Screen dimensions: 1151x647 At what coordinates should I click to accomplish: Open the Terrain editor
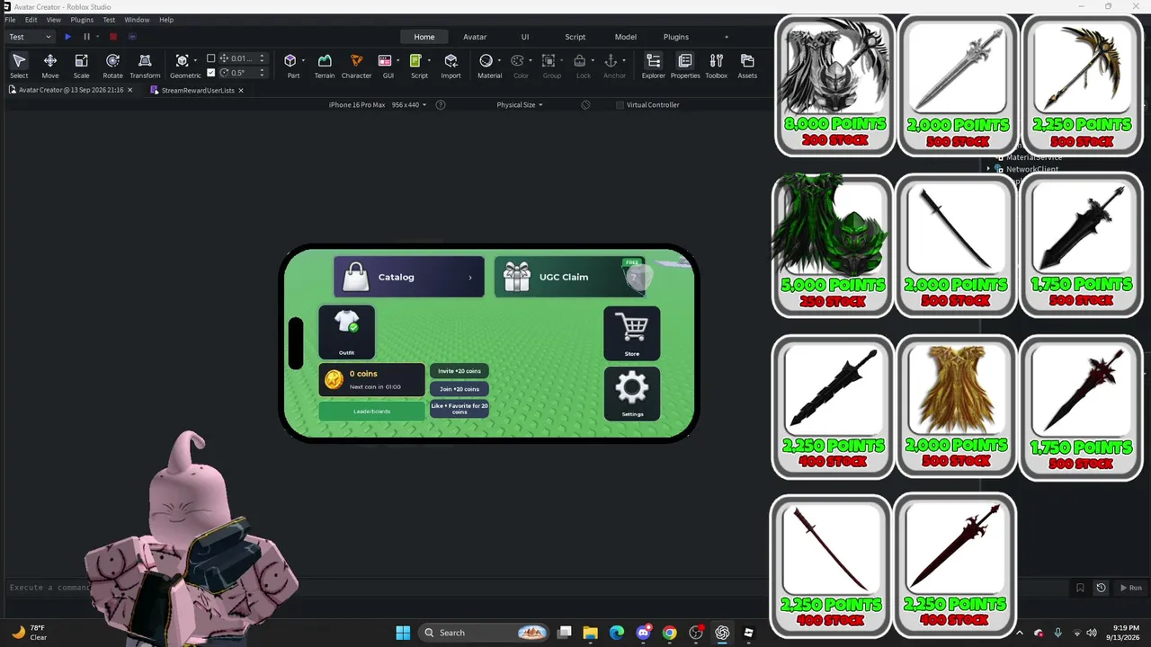325,66
